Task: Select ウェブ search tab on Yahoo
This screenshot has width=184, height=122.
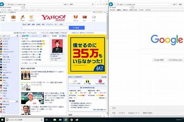Action: point(24,24)
